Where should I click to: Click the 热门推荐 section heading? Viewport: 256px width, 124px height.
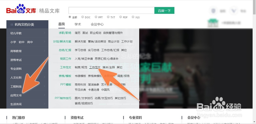pyautogui.click(x=19, y=118)
